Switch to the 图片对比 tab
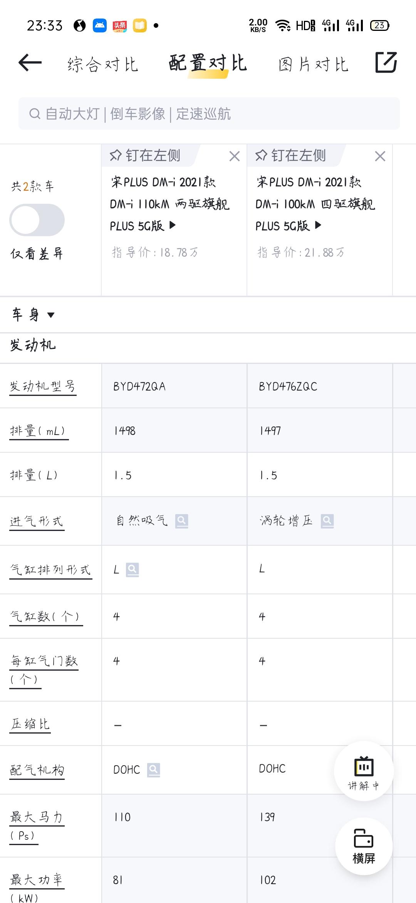416x903 pixels. tap(314, 64)
